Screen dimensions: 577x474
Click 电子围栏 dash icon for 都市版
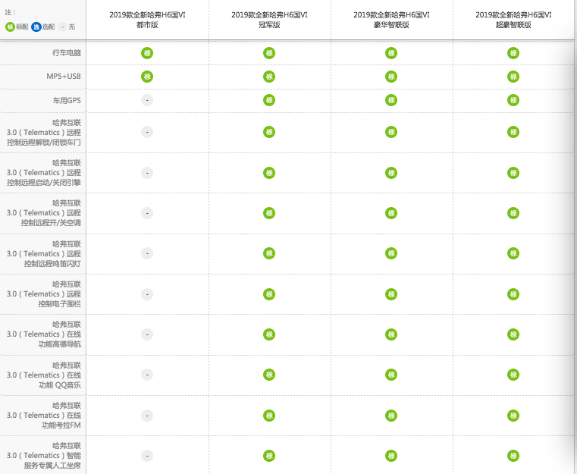click(147, 294)
